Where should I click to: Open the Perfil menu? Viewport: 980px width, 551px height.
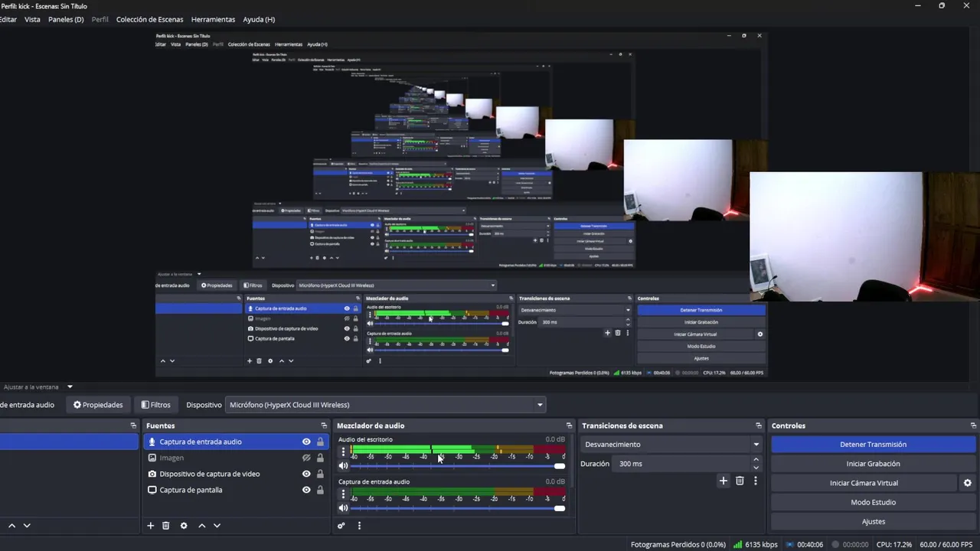click(100, 19)
